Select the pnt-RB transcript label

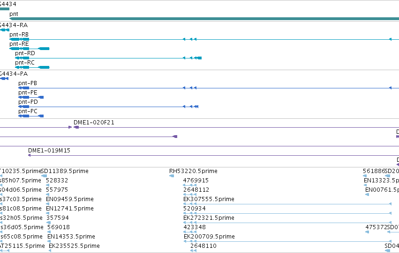(x=19, y=35)
